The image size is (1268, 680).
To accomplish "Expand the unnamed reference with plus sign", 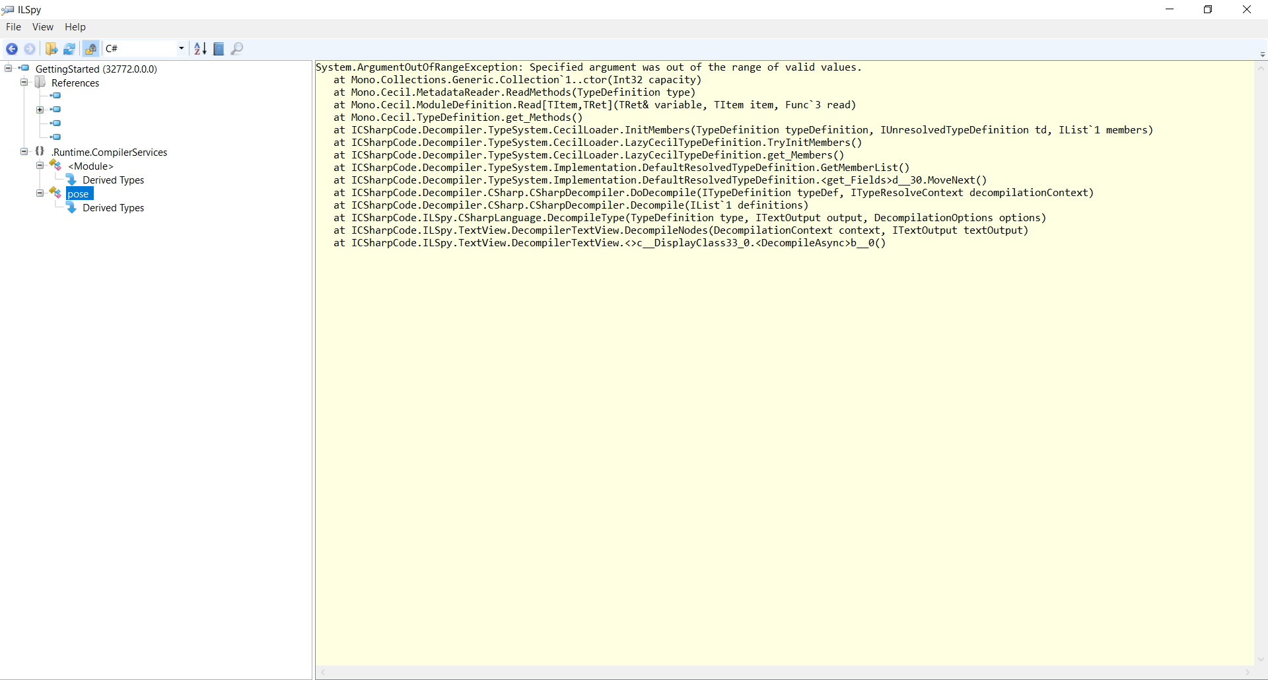I will point(40,110).
